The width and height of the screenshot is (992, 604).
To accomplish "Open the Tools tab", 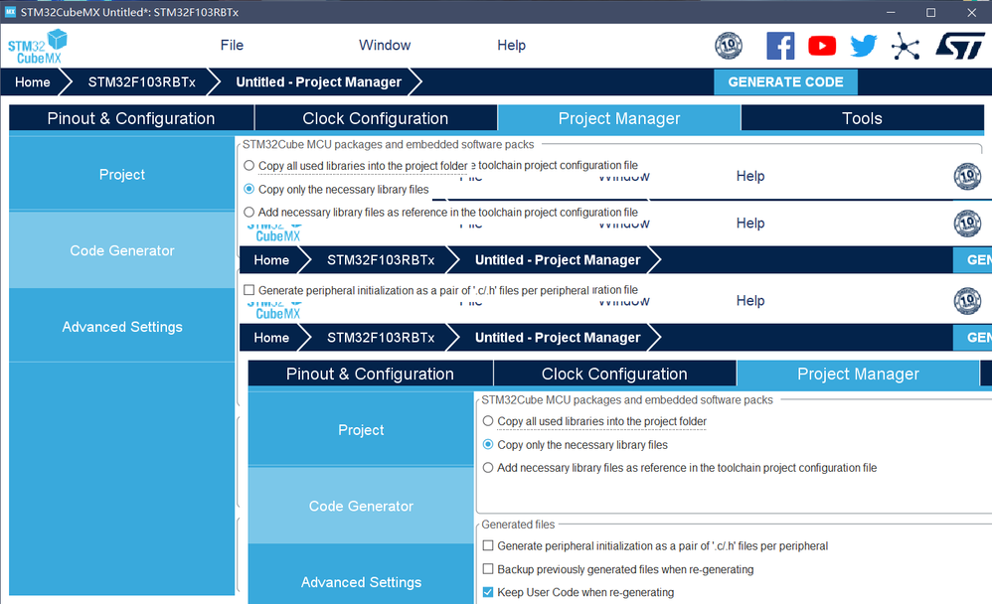I will [862, 118].
